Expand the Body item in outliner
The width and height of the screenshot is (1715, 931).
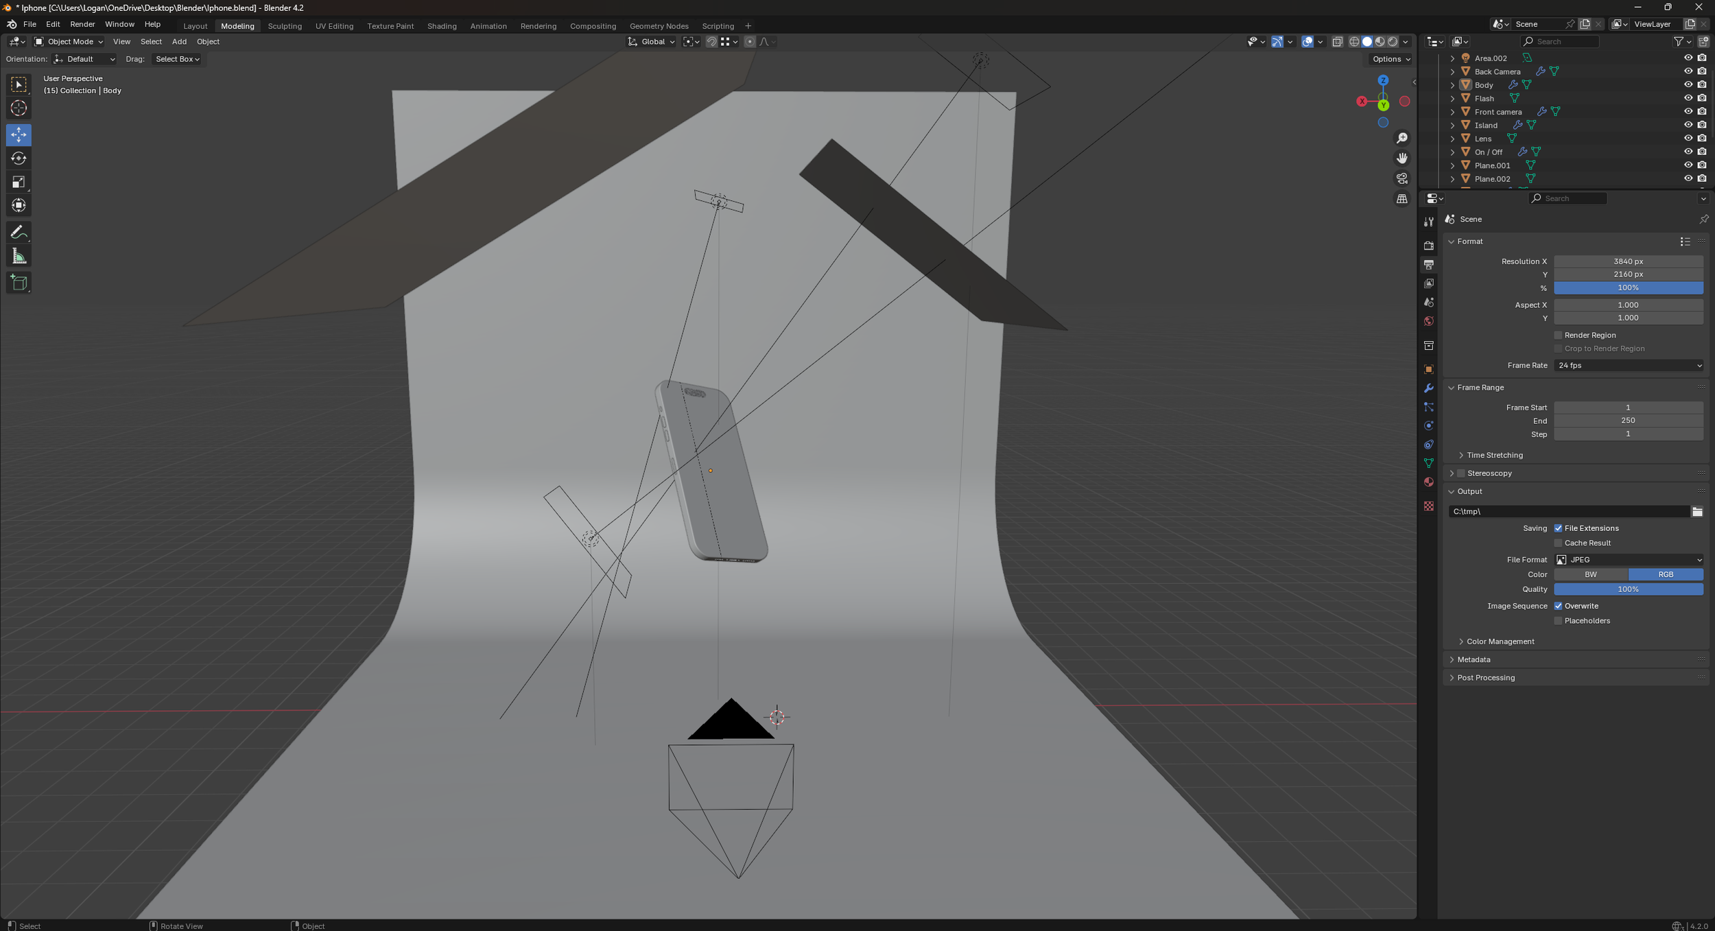(x=1452, y=85)
